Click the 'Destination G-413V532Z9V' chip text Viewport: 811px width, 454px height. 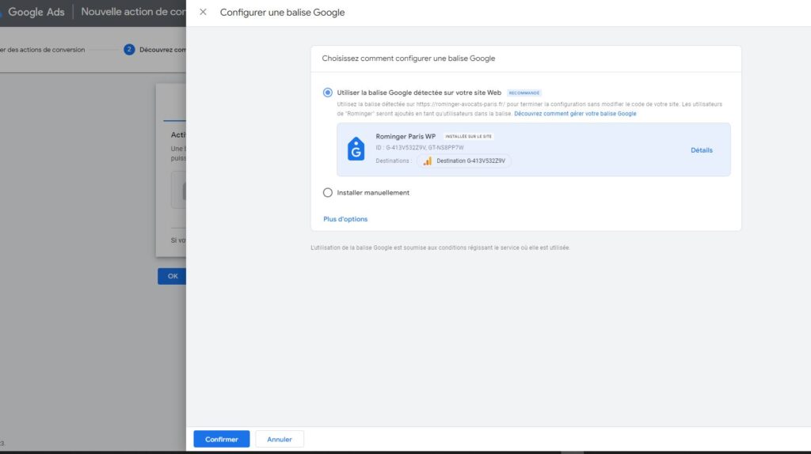click(x=470, y=161)
